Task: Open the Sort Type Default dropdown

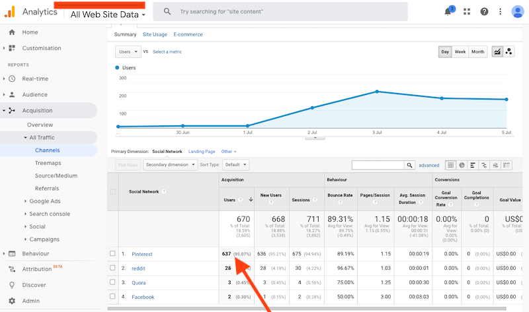Action: click(235, 165)
